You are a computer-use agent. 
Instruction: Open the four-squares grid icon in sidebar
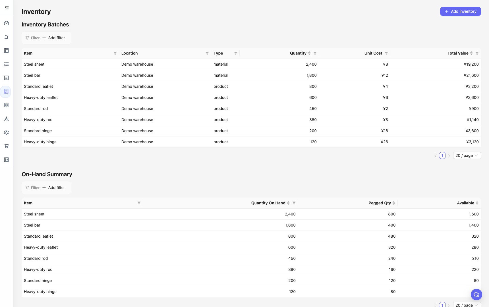[7, 105]
